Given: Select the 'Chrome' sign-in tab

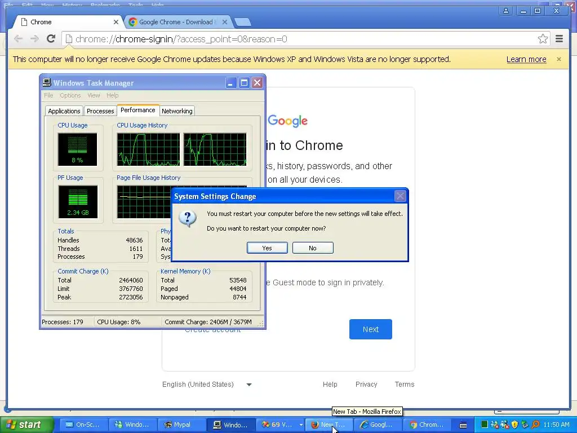Looking at the screenshot, I should (x=68, y=22).
